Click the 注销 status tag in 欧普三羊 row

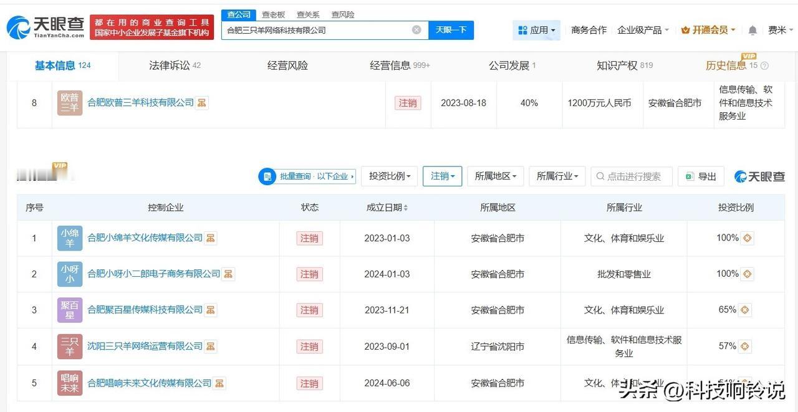coord(408,103)
